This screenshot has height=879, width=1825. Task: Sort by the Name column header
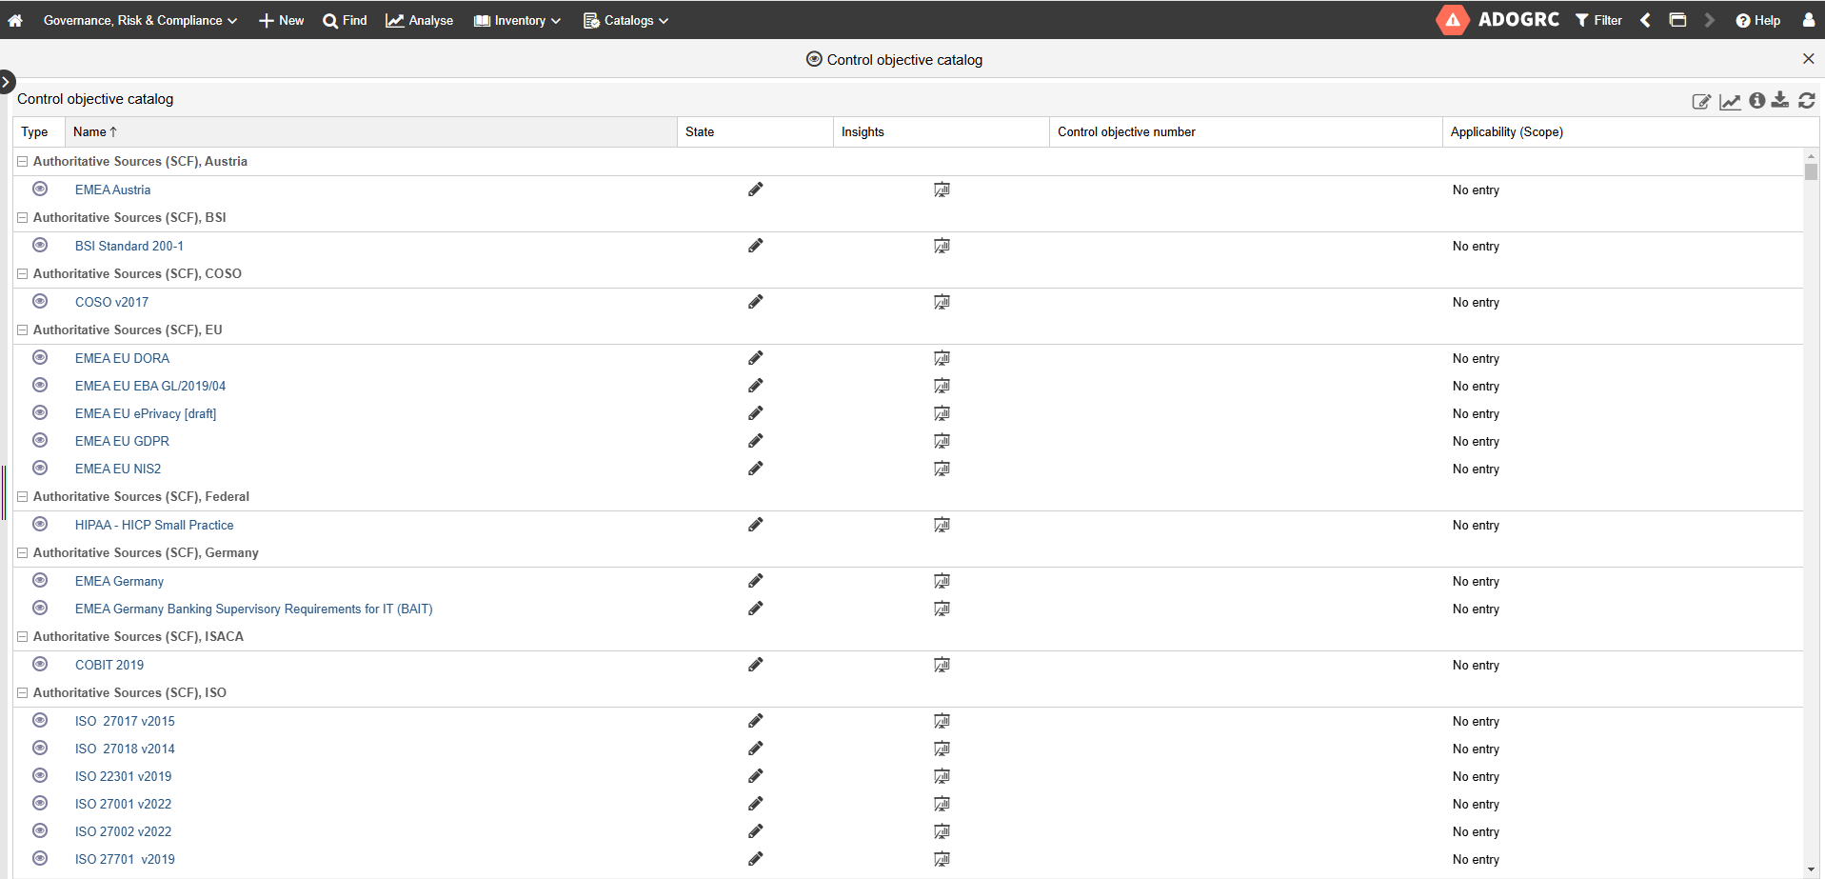(370, 131)
